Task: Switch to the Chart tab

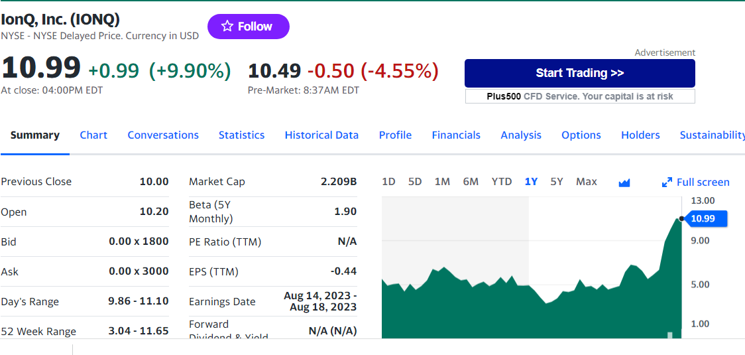Action: pyautogui.click(x=93, y=135)
